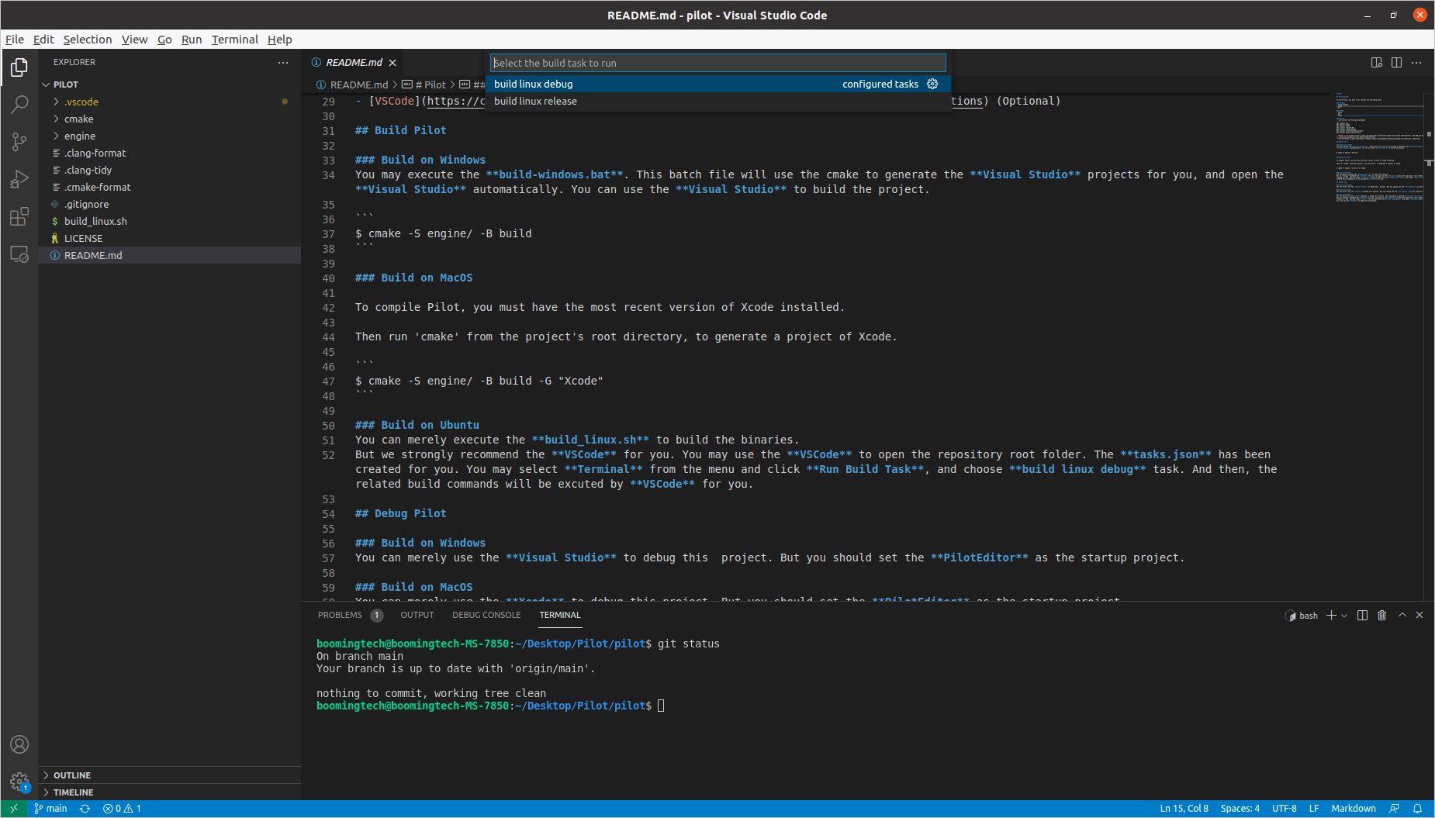
Task: Choose the build linux release task
Action: coord(718,101)
